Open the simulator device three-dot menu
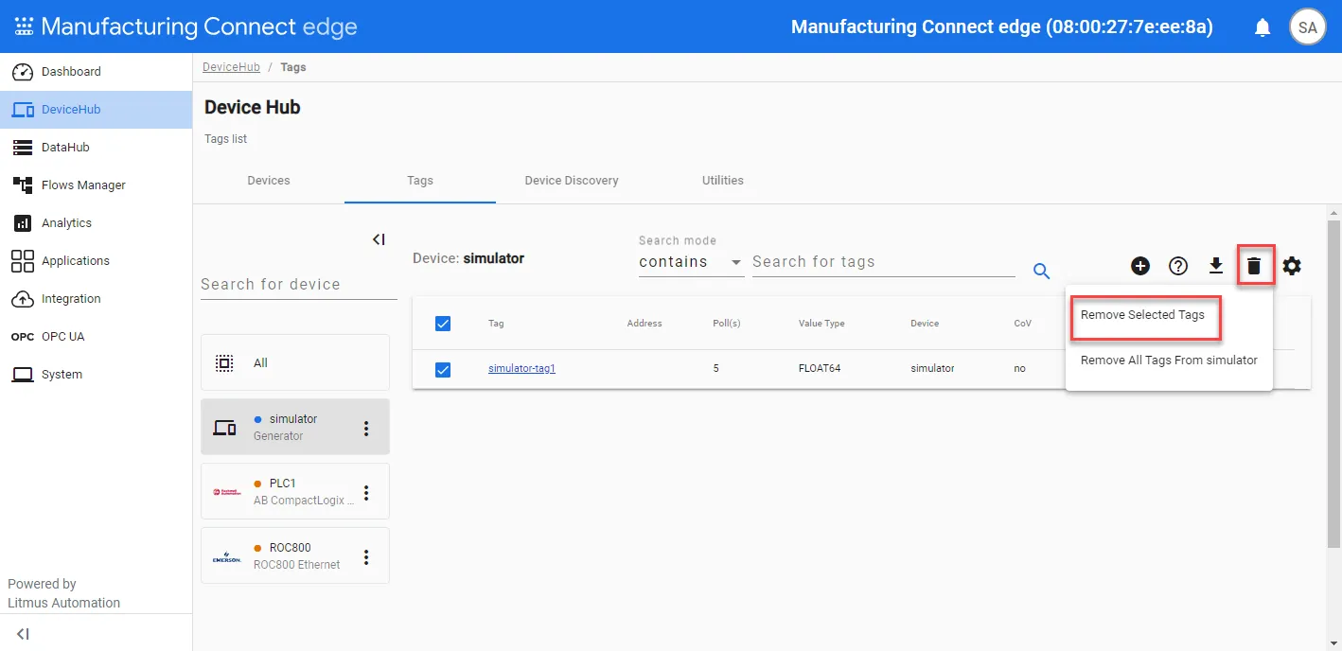This screenshot has width=1342, height=651. (366, 429)
